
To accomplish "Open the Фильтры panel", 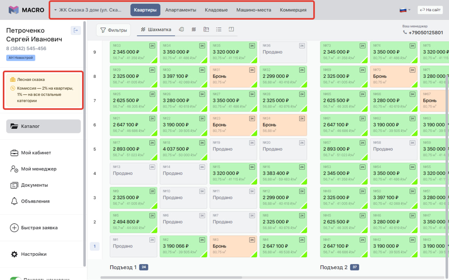I will (x=113, y=30).
